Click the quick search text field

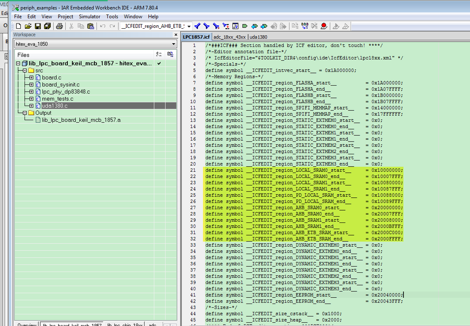(x=152, y=26)
